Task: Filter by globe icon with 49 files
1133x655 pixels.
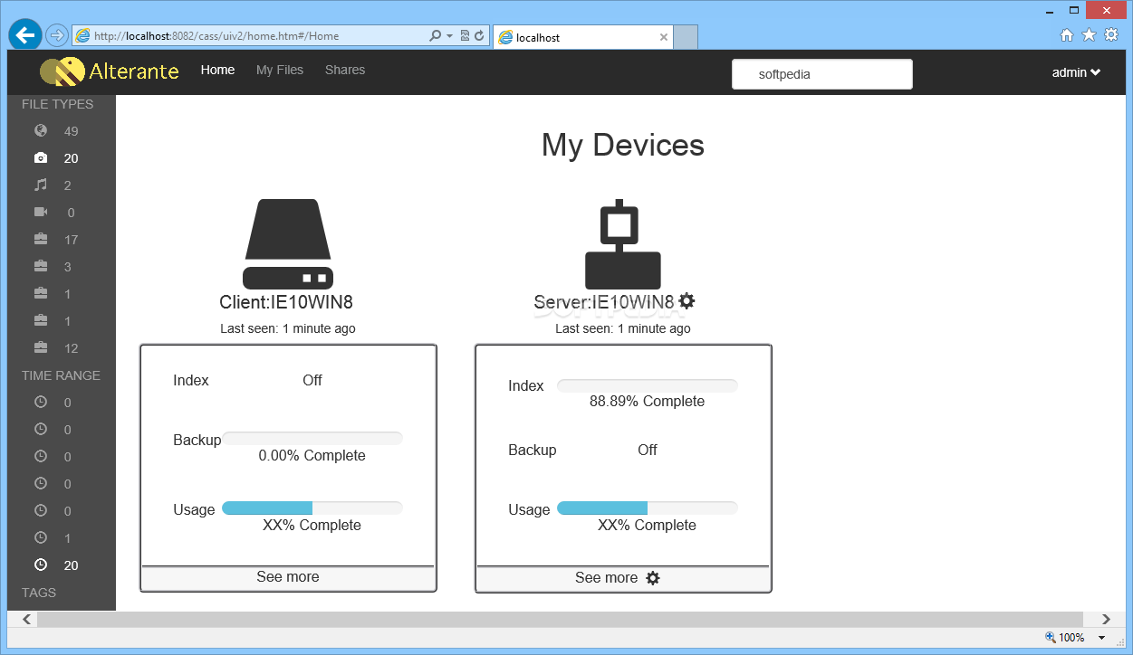Action: coord(41,131)
